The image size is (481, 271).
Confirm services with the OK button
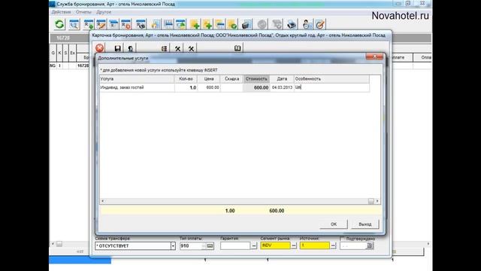(x=334, y=224)
